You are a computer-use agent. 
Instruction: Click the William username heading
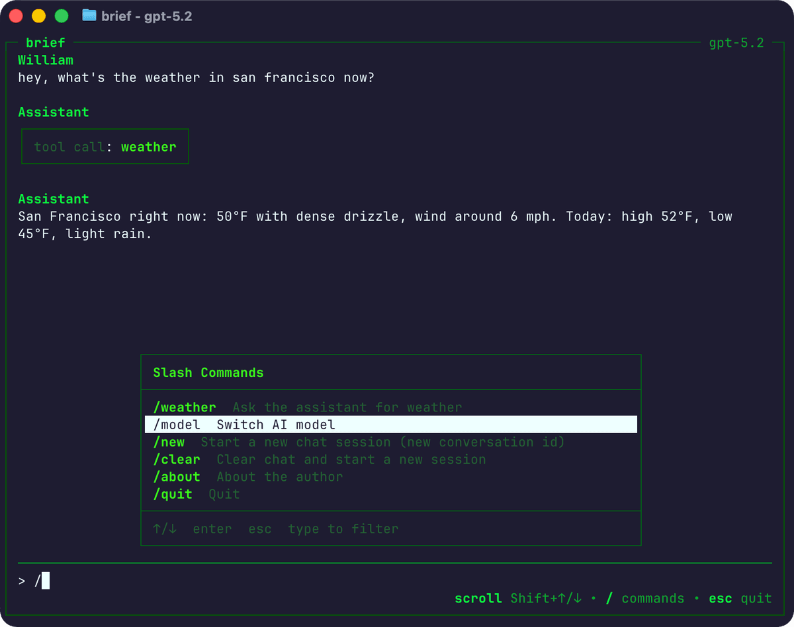click(45, 60)
